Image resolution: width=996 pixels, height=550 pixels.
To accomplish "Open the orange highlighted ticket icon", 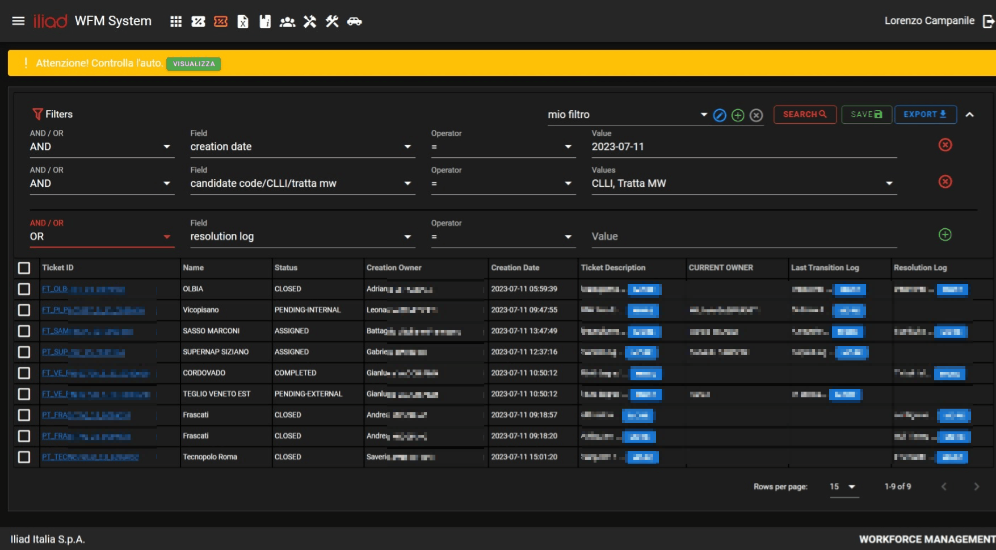I will coord(221,22).
